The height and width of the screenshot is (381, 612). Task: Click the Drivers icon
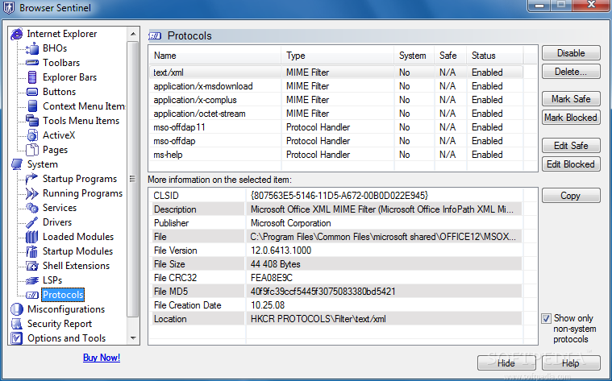(x=32, y=222)
